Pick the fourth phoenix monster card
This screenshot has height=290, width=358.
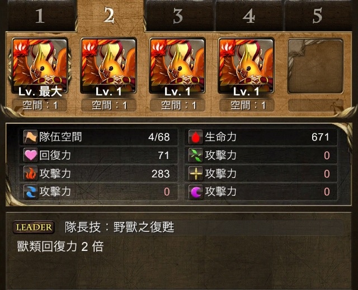pyautogui.click(x=246, y=66)
